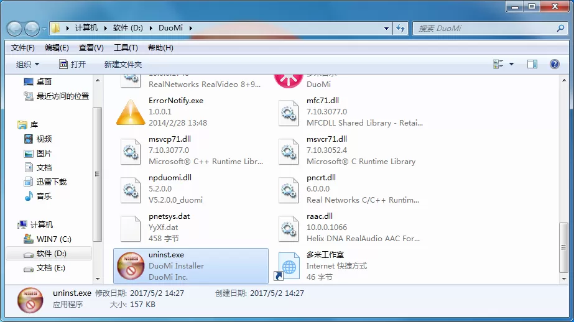Click the change view icon
The image size is (574, 322).
click(x=498, y=65)
